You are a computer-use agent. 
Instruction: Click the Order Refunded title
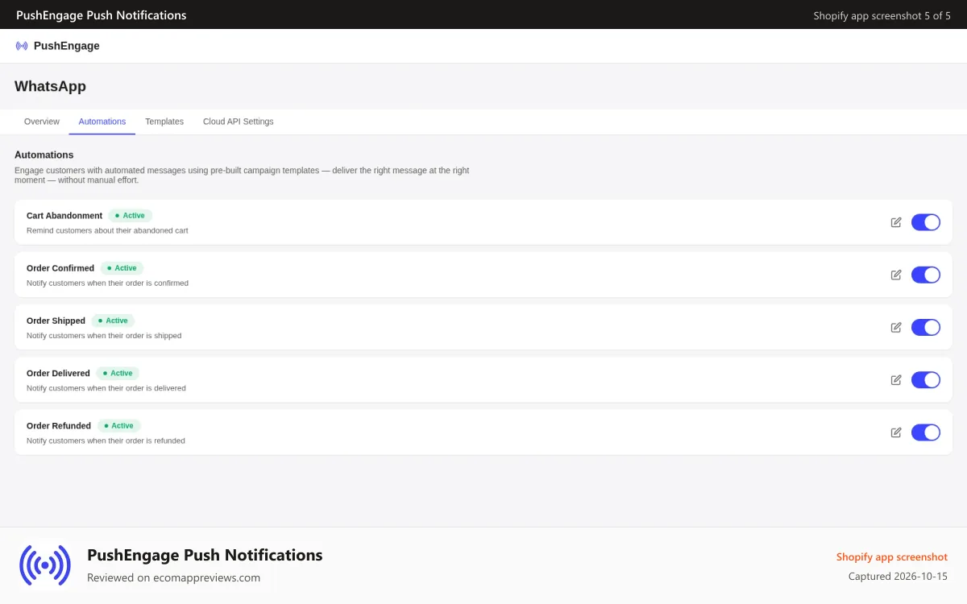pyautogui.click(x=59, y=426)
